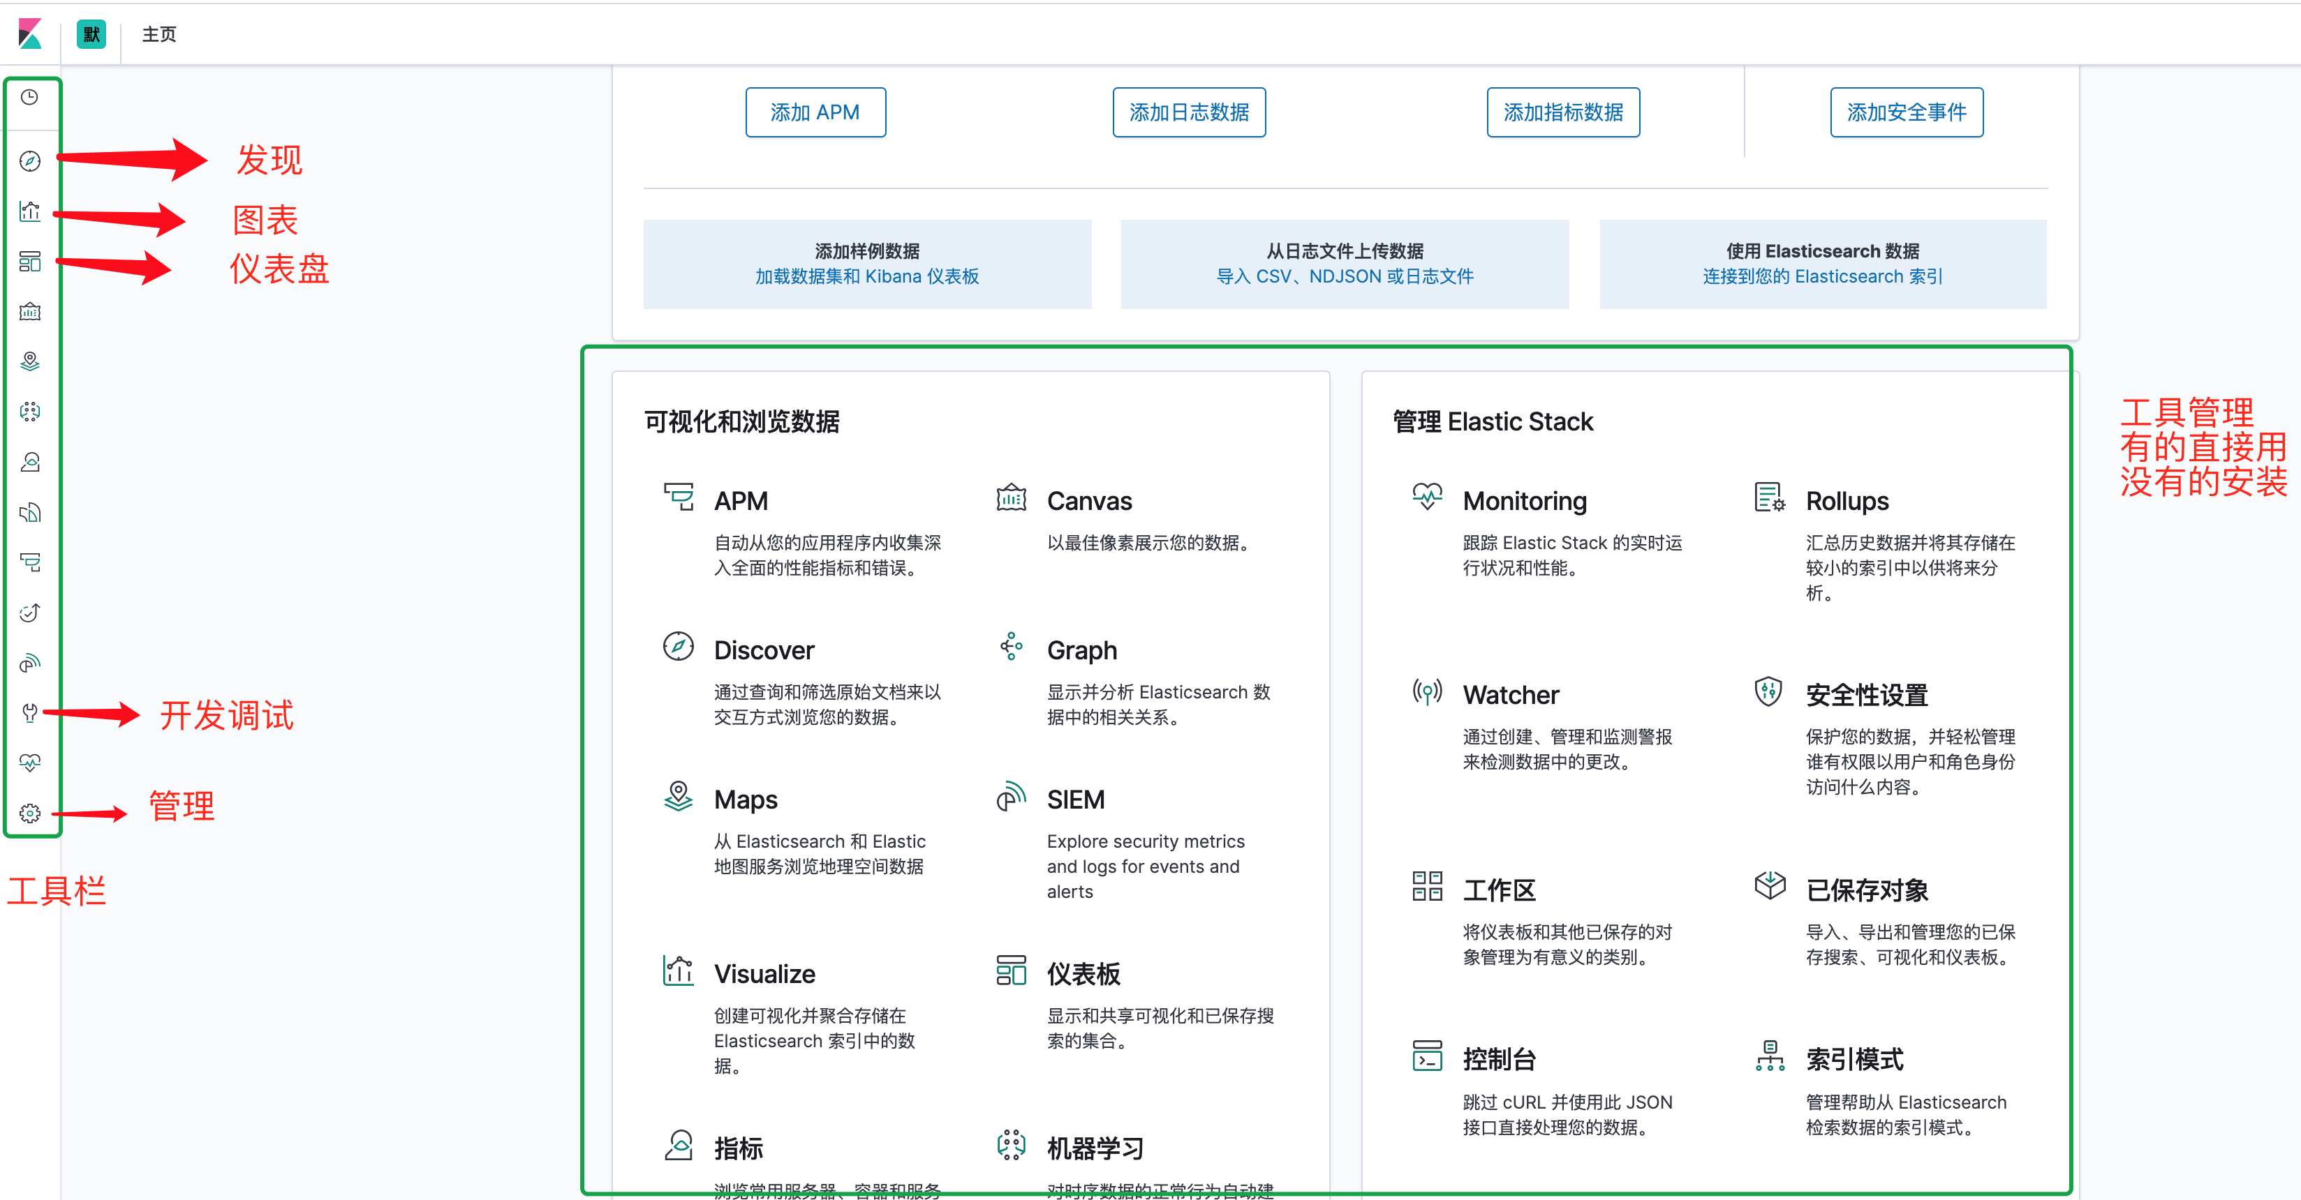
Task: Click the 添加日志数据 button
Action: (x=1188, y=112)
